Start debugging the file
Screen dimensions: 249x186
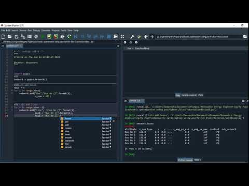(76, 37)
